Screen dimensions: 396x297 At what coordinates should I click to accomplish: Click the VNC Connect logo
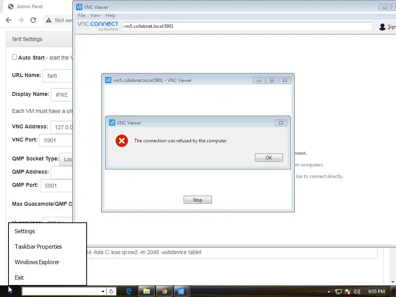[98, 26]
